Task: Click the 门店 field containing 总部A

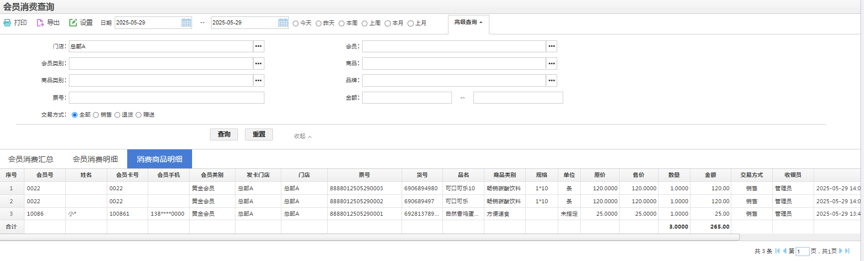Action: click(161, 46)
